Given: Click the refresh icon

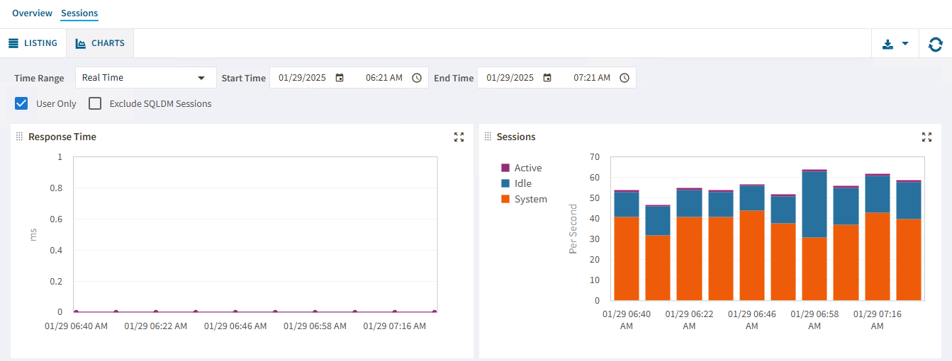Looking at the screenshot, I should pos(936,44).
